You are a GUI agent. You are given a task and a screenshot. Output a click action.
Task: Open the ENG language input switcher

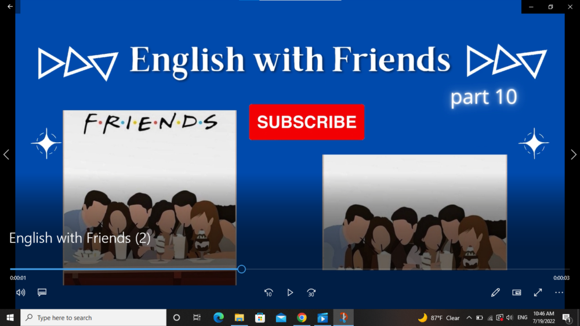(x=522, y=318)
